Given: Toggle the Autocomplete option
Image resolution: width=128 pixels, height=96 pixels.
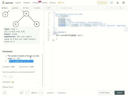Looking at the screenshot, I should (66, 8).
